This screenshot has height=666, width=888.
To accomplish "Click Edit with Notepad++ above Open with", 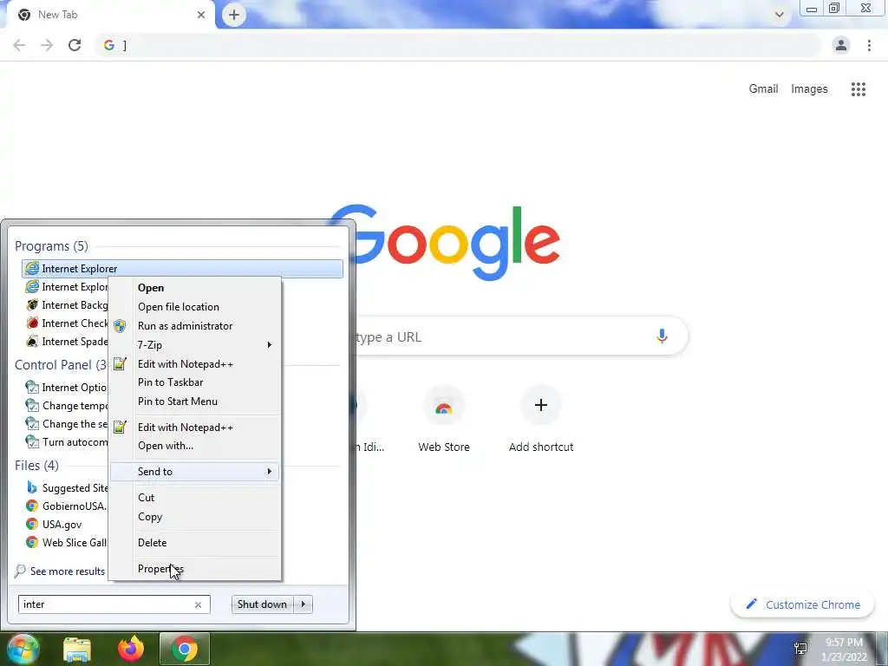I will tap(195, 427).
